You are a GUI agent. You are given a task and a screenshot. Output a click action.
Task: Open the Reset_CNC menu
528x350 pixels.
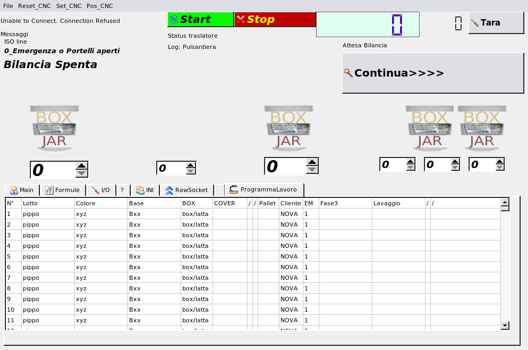pos(35,6)
